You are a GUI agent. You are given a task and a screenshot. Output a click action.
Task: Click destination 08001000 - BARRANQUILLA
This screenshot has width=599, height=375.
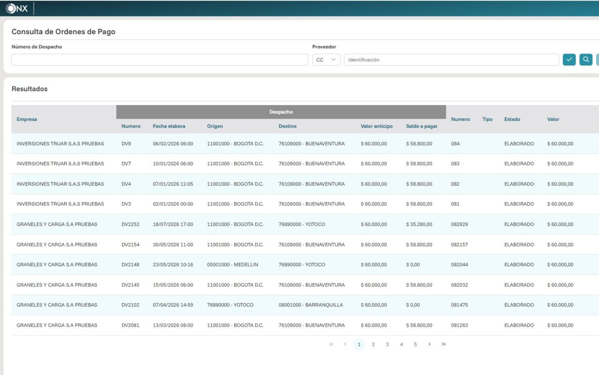tap(311, 305)
